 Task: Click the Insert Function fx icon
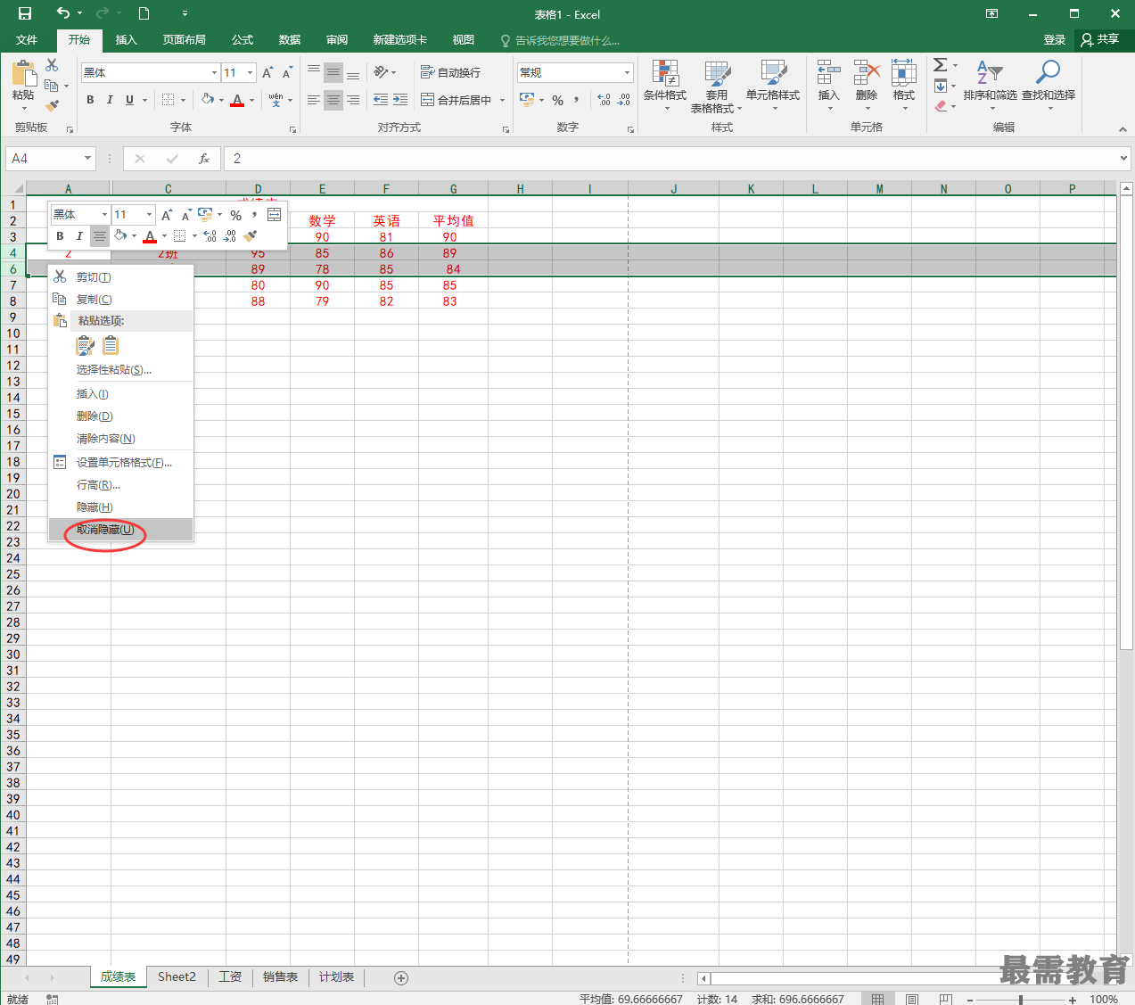(x=204, y=159)
